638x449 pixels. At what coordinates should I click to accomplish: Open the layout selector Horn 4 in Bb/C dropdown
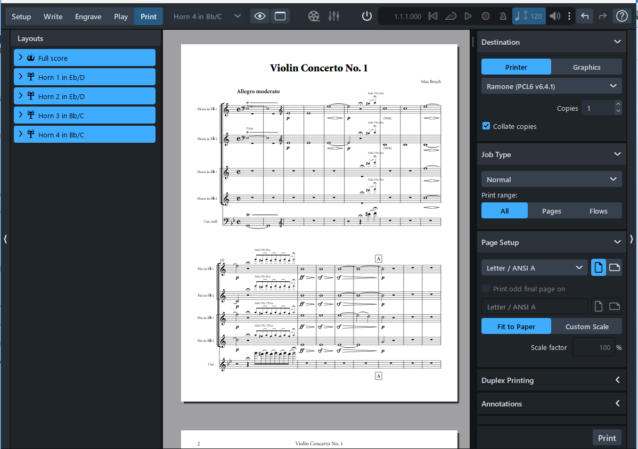(x=207, y=17)
